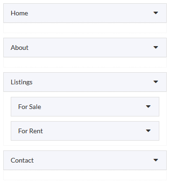This screenshot has height=184, width=171.
Task: Click the About menu item title
Action: click(x=20, y=48)
